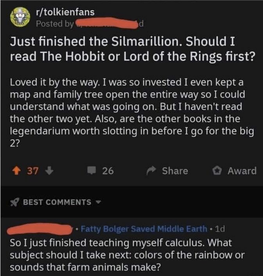Click the r/tolkienfans subreddit avatar
The width and height of the screenshot is (263, 276).
click(x=18, y=17)
